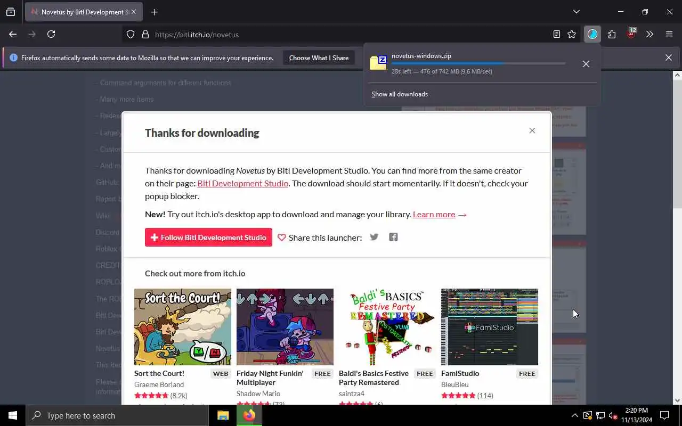Show hidden system tray icons
Viewport: 682px width, 426px height.
tap(574, 415)
